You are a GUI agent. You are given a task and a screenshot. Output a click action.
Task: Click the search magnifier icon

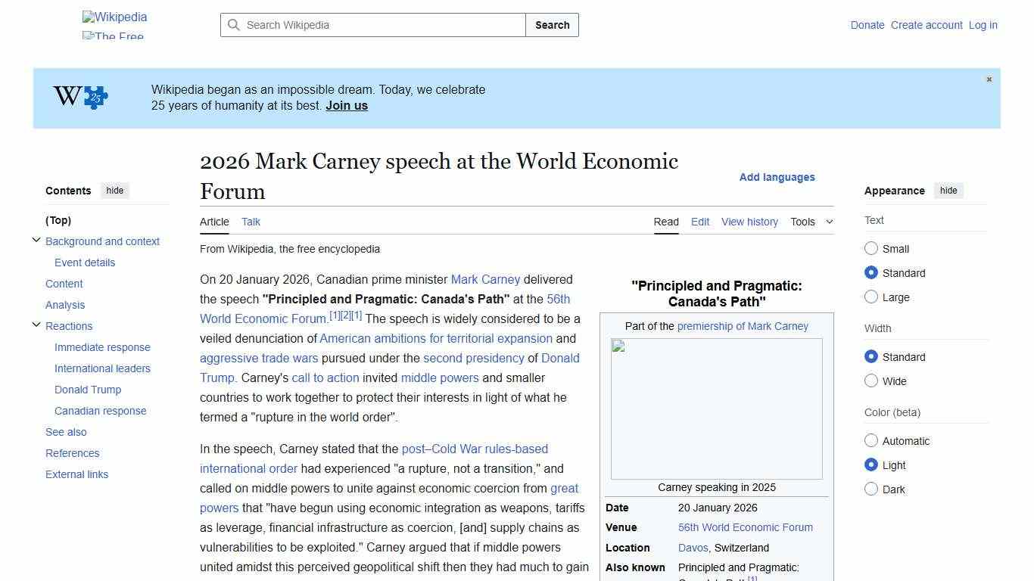(x=235, y=25)
